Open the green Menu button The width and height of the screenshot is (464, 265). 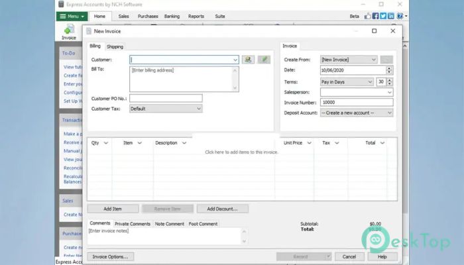[72, 17]
